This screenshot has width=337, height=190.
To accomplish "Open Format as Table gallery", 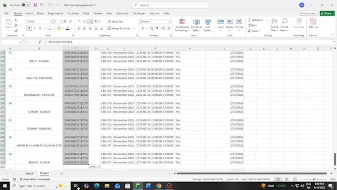I will click(196, 25).
